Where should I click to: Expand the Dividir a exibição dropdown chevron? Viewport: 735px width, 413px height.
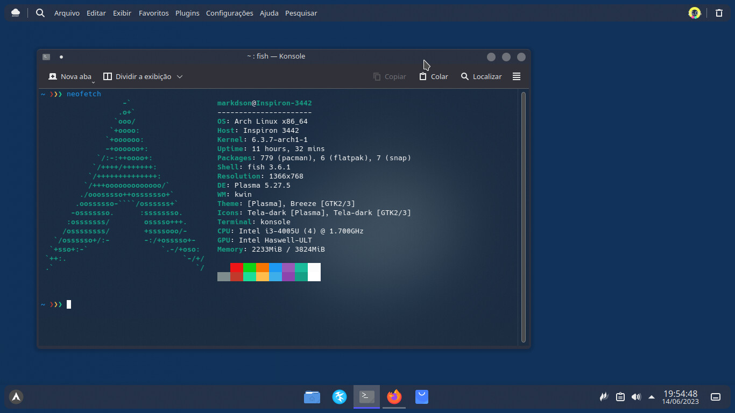[x=180, y=77]
